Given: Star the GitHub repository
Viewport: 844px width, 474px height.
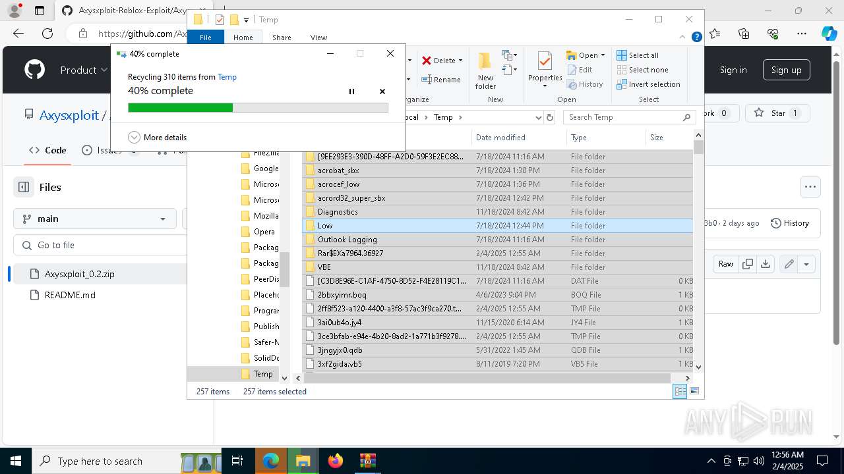Looking at the screenshot, I should 778,113.
